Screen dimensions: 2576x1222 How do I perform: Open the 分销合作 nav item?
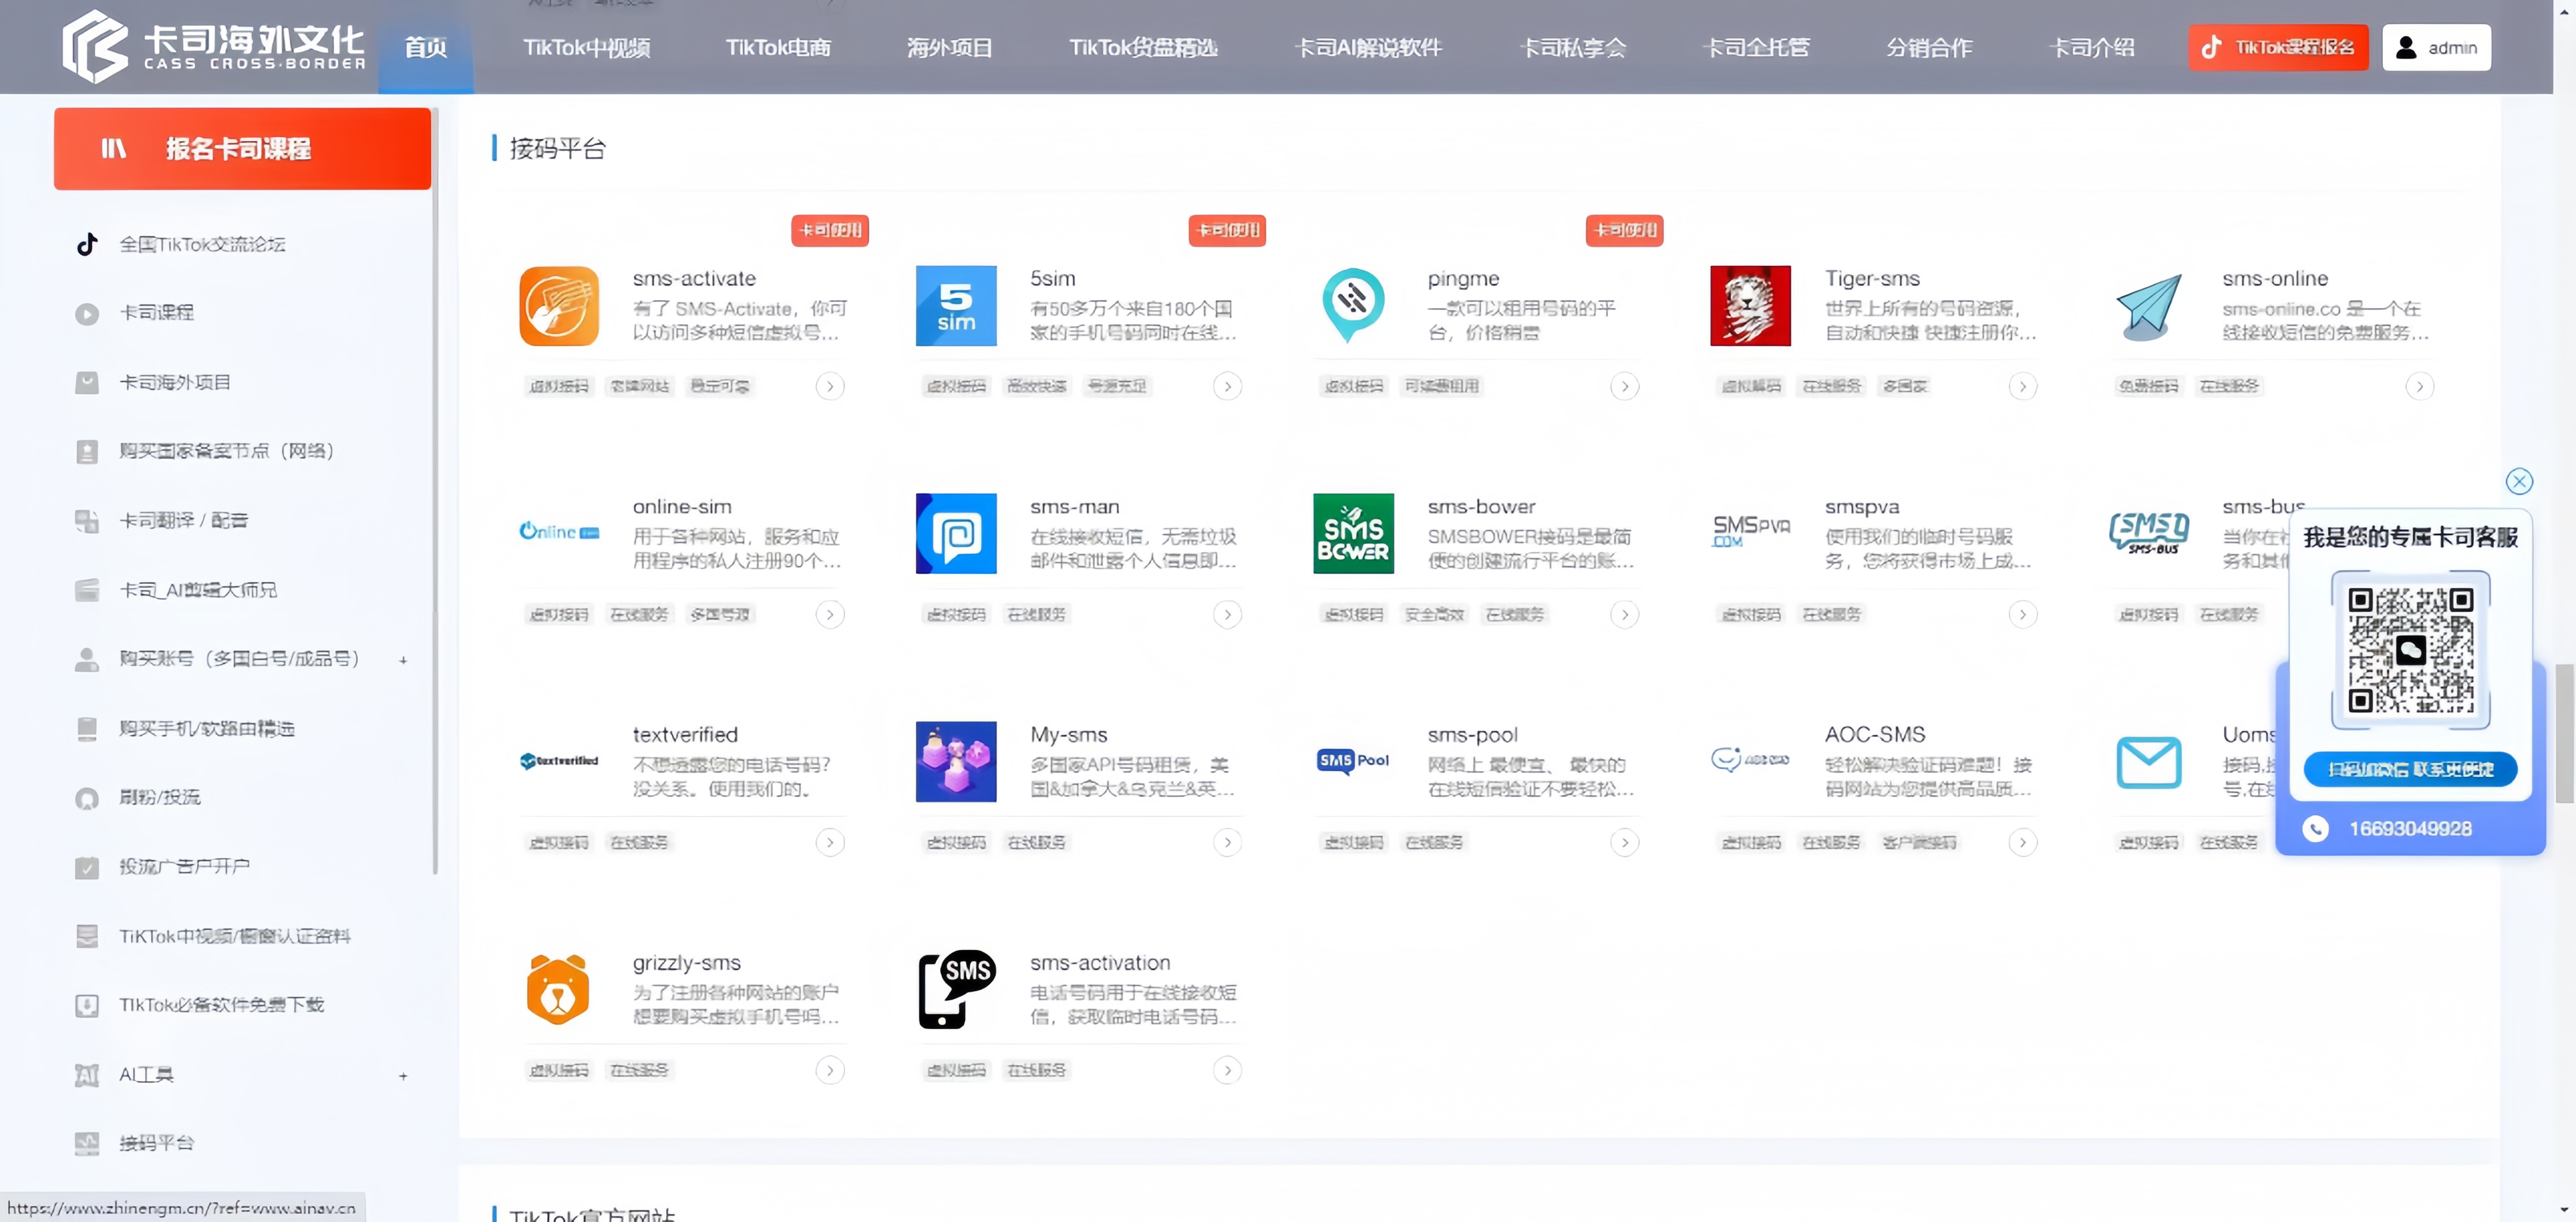coord(1929,47)
